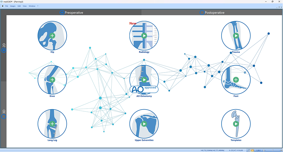Viewport: 283px width, 152px height.
Task: Open the Trauma planning module
Action: [x=236, y=36]
